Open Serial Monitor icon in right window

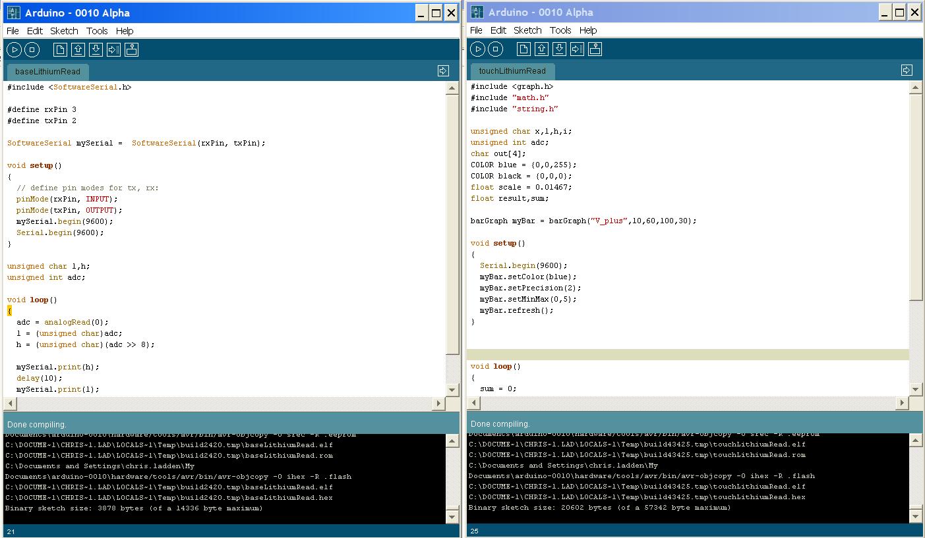click(595, 49)
